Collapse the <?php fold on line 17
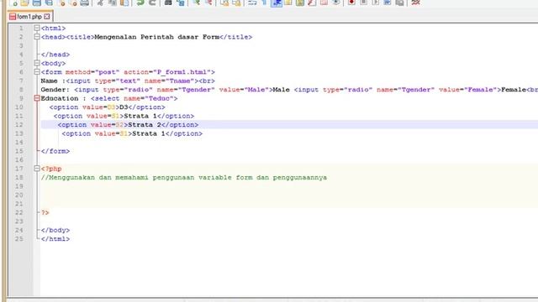The image size is (538, 302). pyautogui.click(x=37, y=169)
